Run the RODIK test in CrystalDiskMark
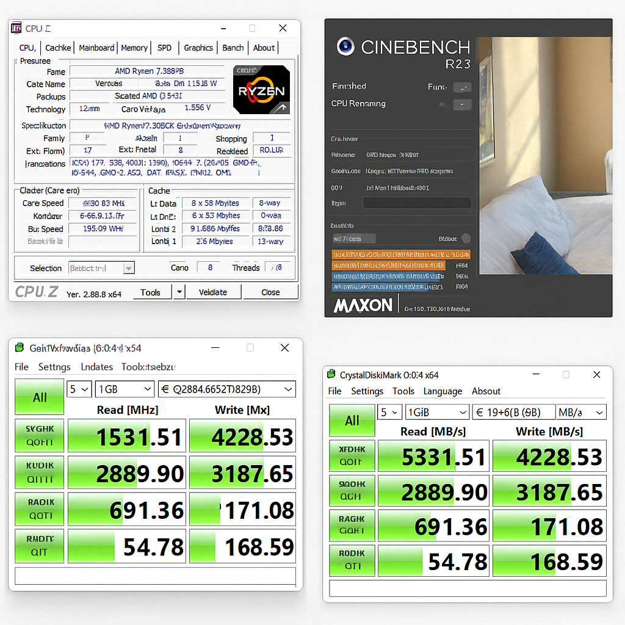This screenshot has height=625, width=625. coord(352,560)
